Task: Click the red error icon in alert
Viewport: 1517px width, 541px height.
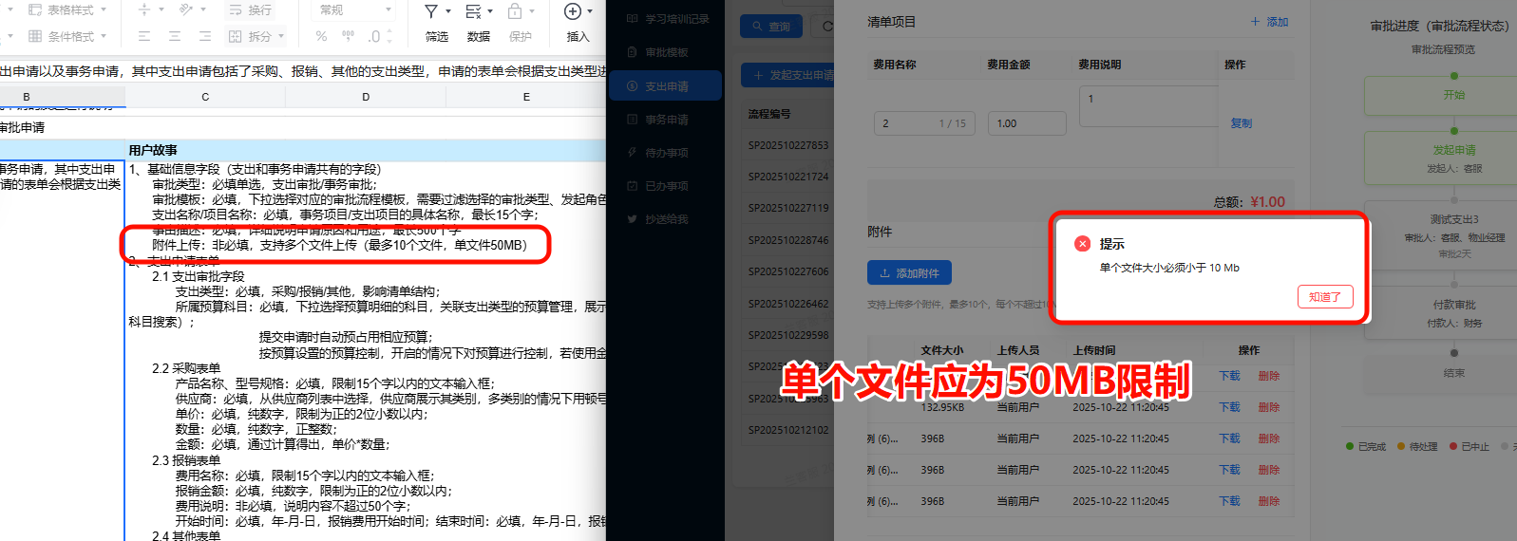Action: click(1082, 244)
